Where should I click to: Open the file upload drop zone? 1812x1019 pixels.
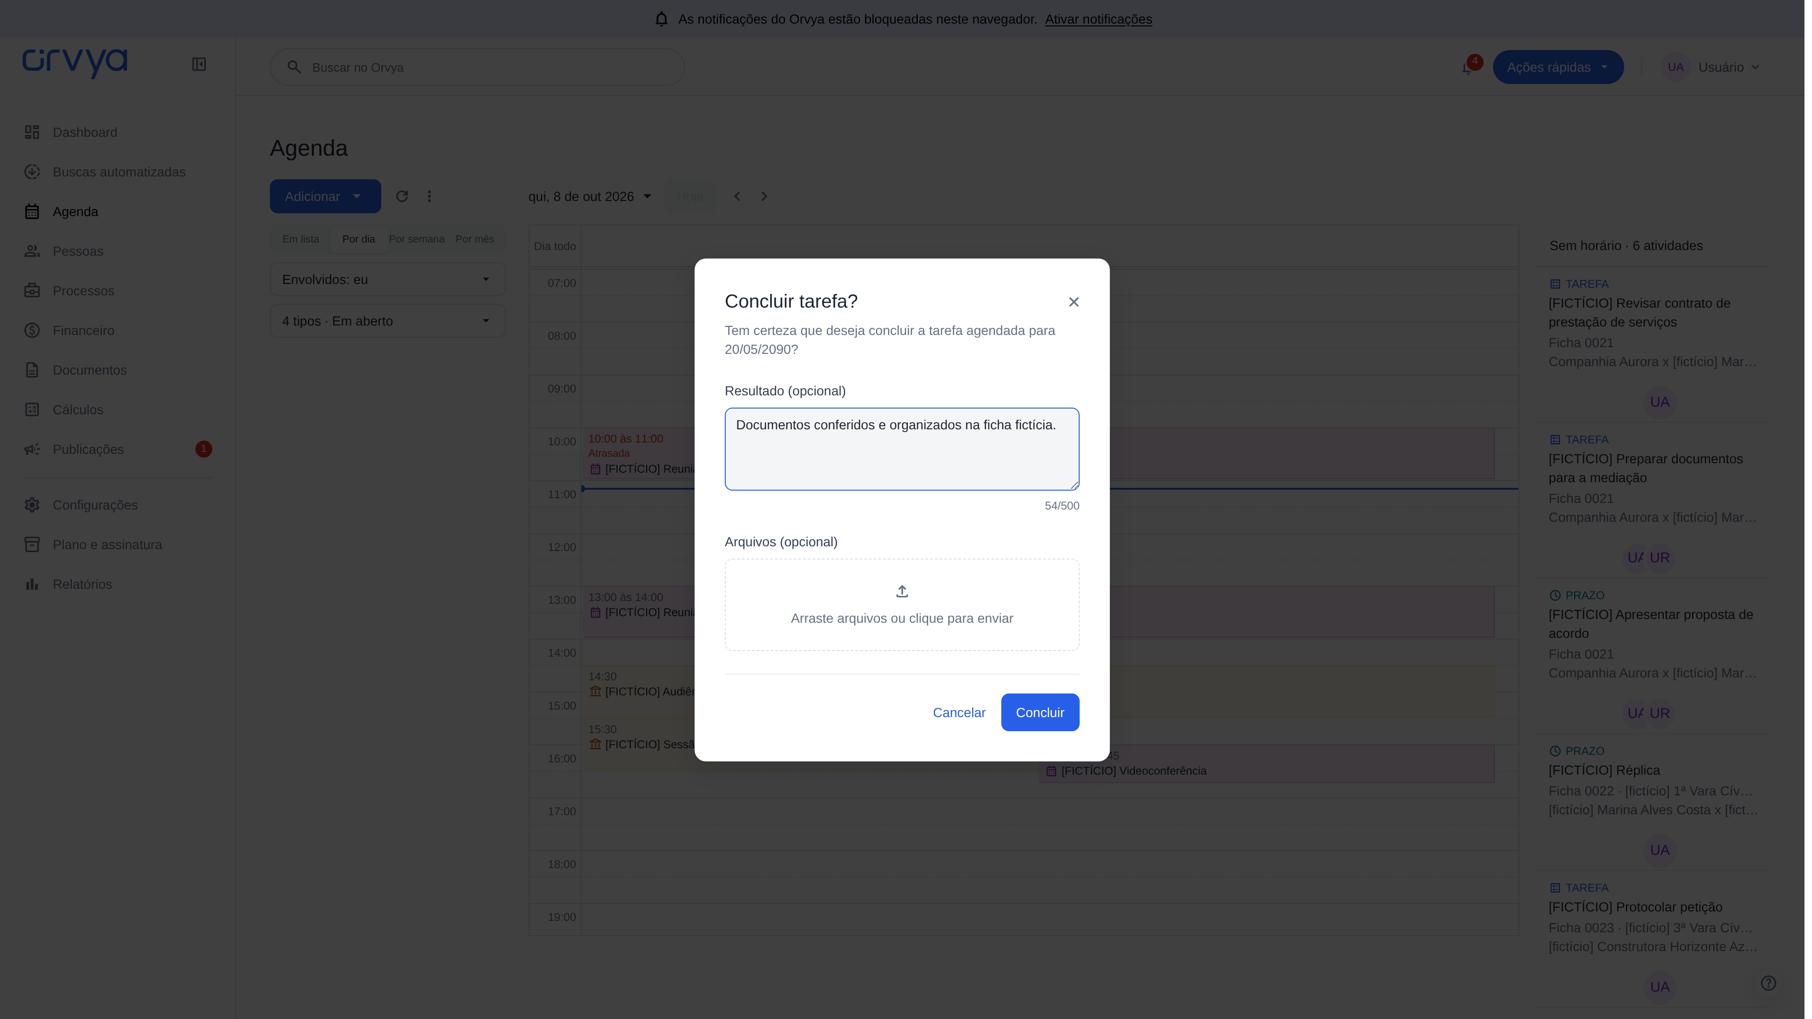tap(902, 605)
